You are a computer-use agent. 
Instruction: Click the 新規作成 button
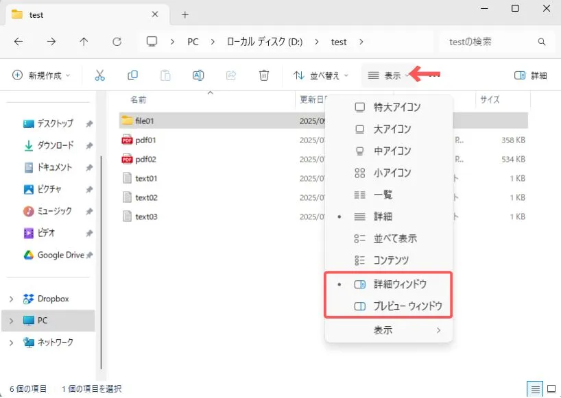pos(41,75)
